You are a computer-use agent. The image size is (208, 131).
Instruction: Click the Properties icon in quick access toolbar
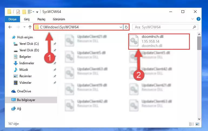(18, 12)
